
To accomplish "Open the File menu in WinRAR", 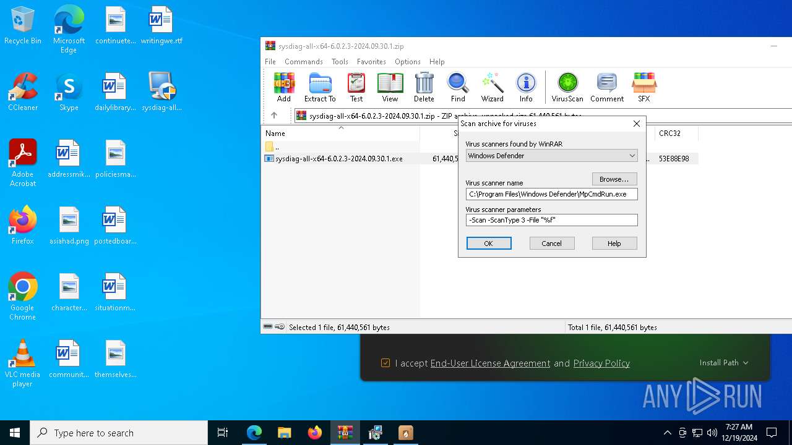I will click(270, 62).
